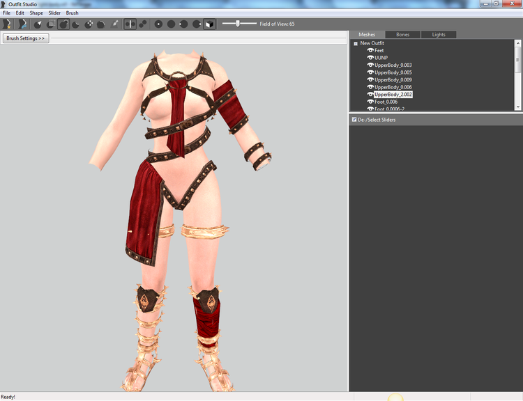
Task: Open the Brush menu
Action: point(72,13)
